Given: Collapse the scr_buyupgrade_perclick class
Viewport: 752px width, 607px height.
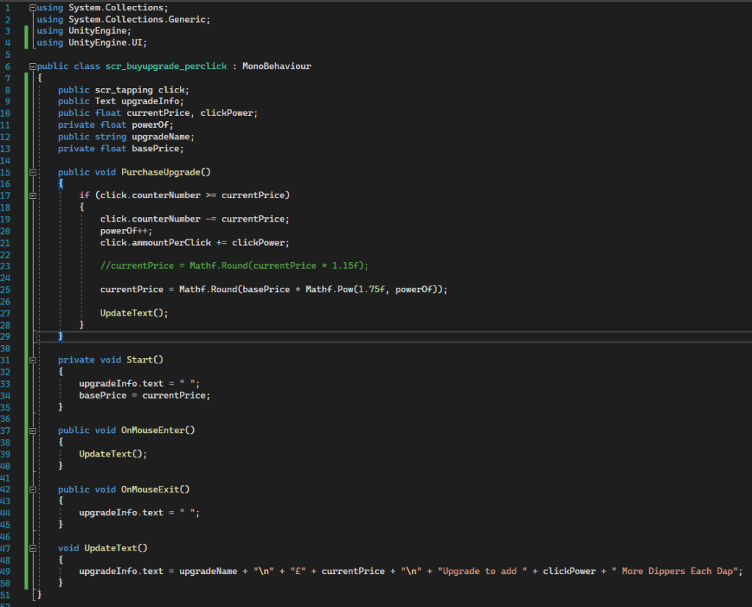Looking at the screenshot, I should click(33, 66).
